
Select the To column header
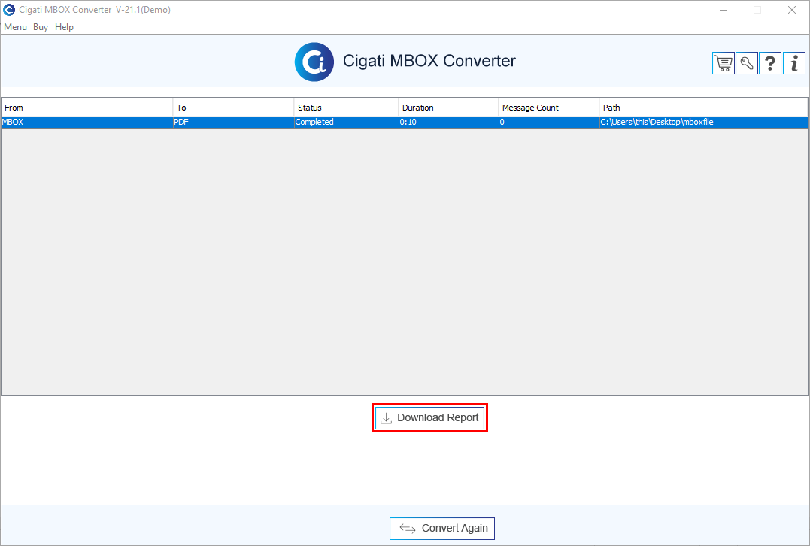[x=233, y=108]
